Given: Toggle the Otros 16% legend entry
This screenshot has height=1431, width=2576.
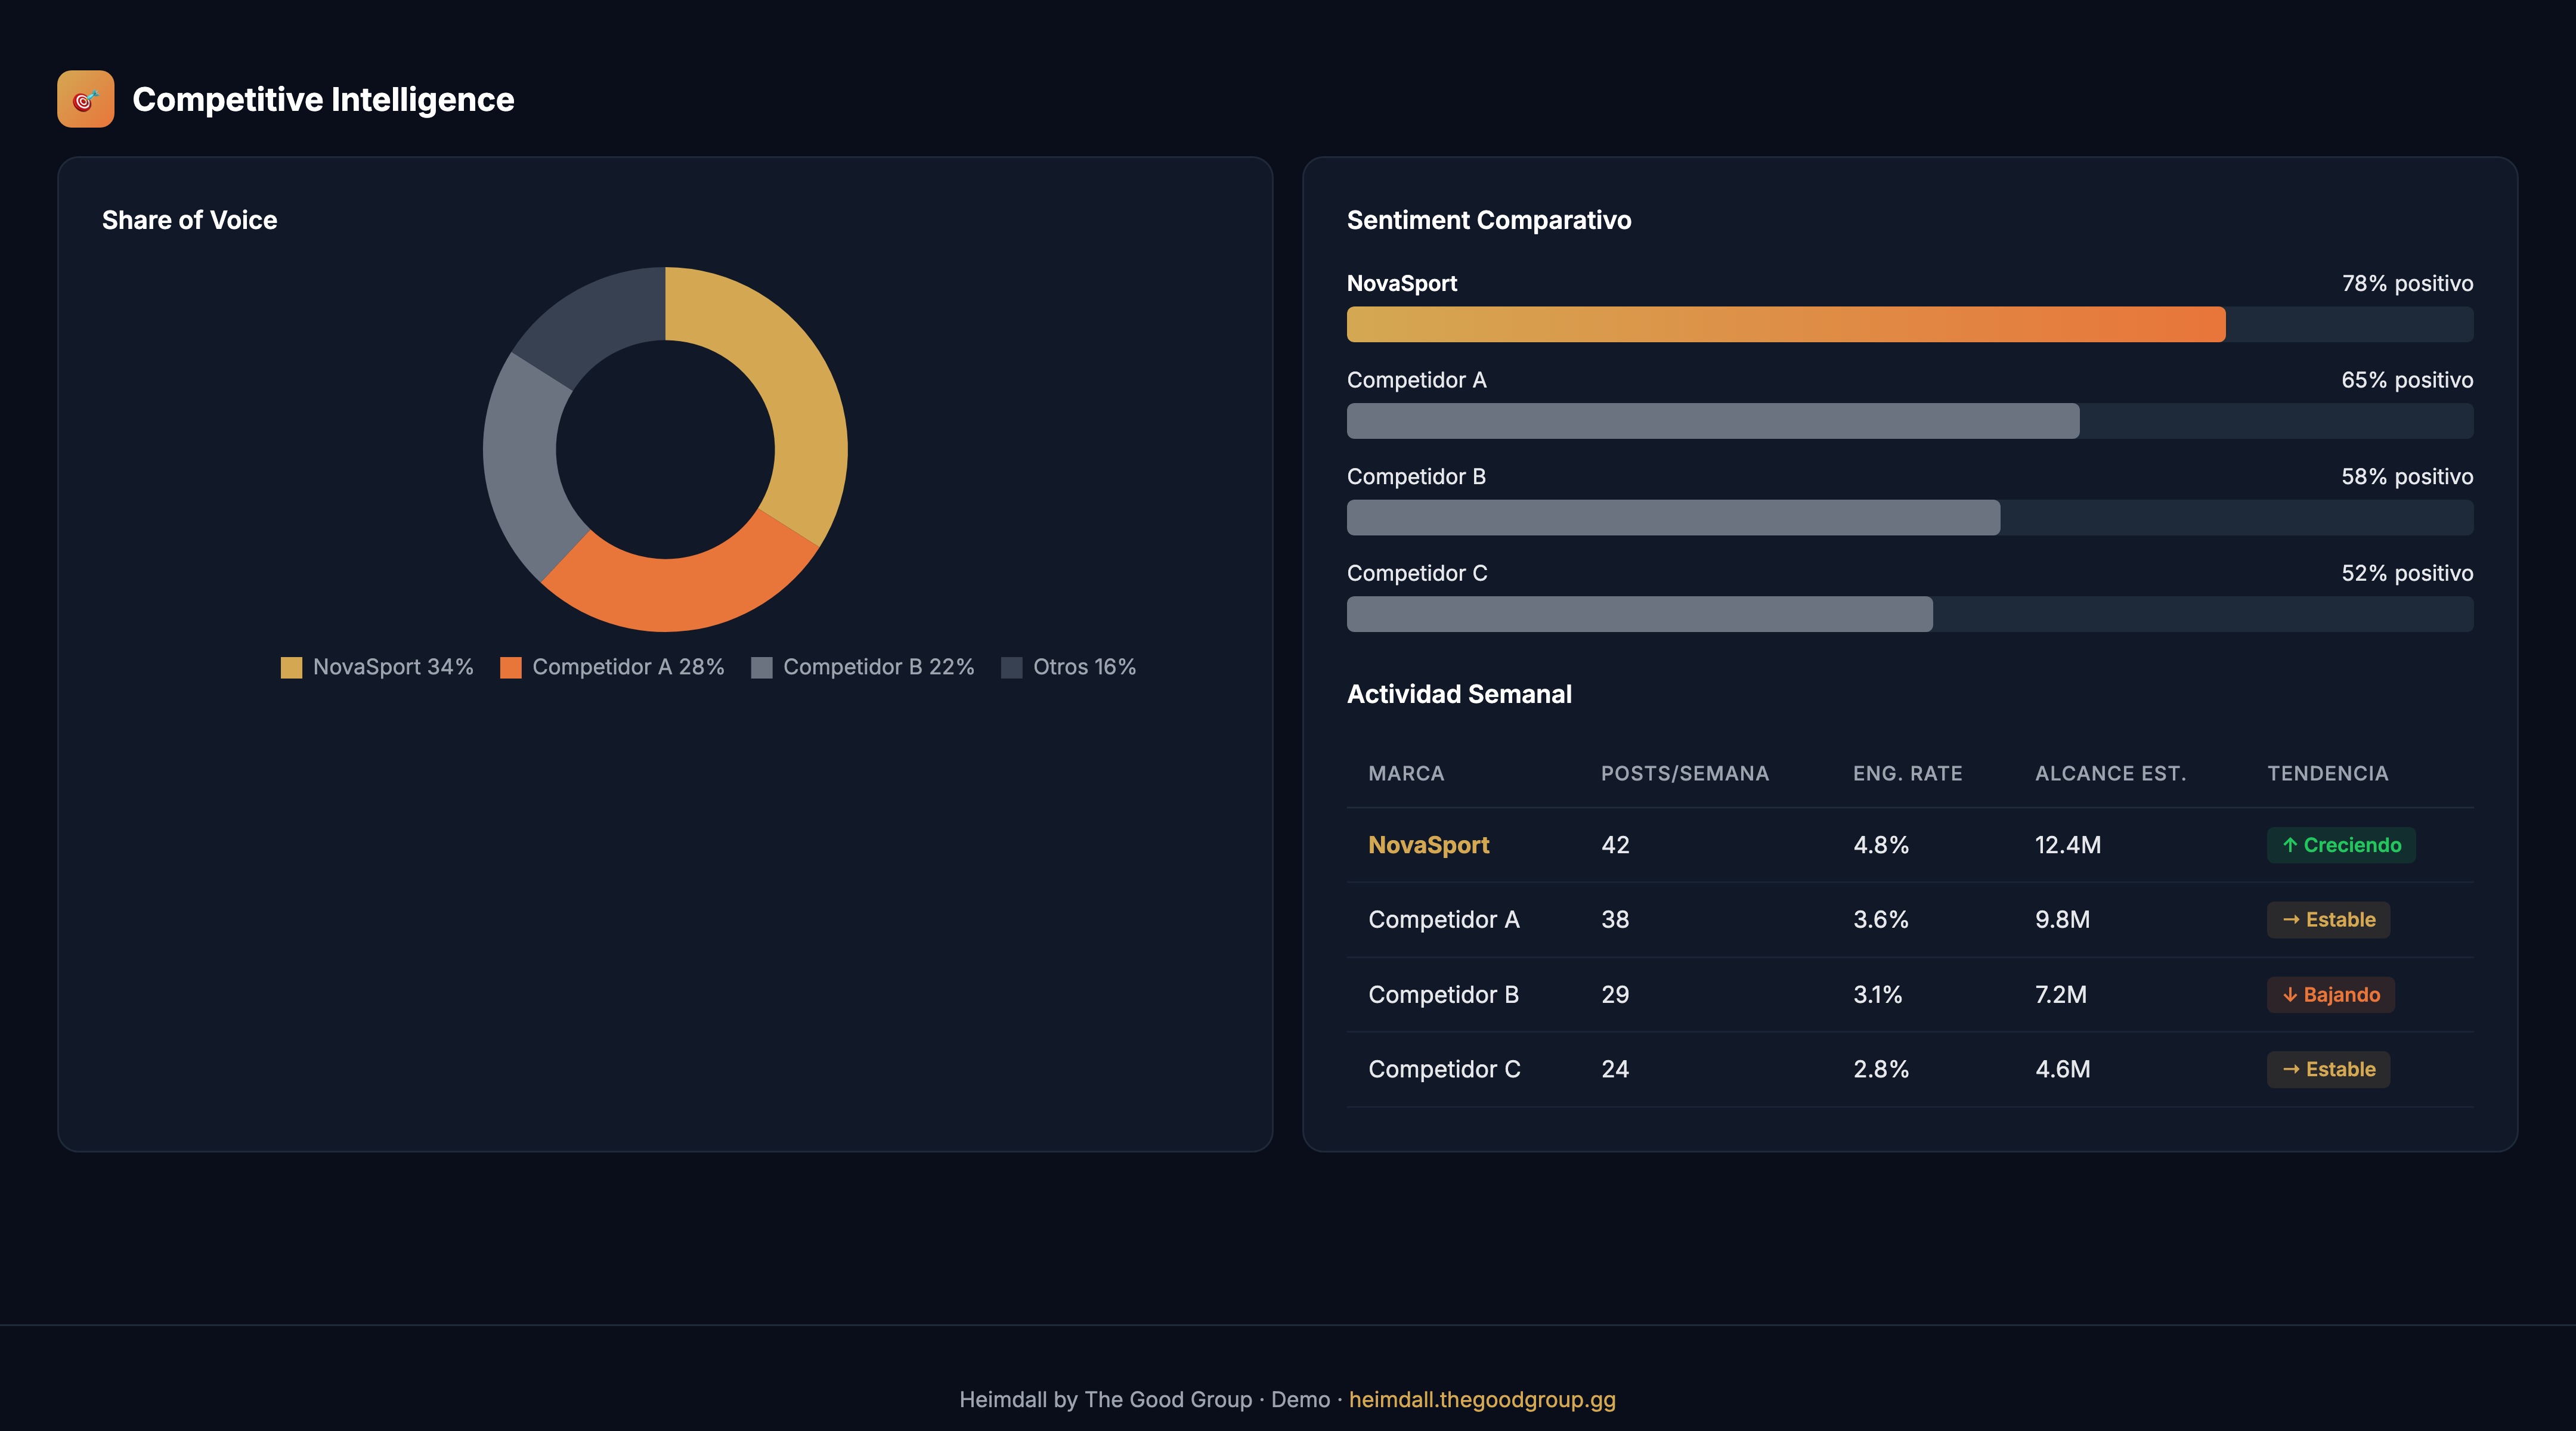Looking at the screenshot, I should tap(1069, 666).
